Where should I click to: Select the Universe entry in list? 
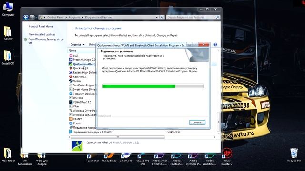tap(76, 98)
